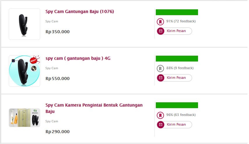Open product thumbnail of Spy Cam Gantungan Baju (1076)
Image resolution: width=249 pixels, height=144 pixels.
pyautogui.click(x=24, y=24)
